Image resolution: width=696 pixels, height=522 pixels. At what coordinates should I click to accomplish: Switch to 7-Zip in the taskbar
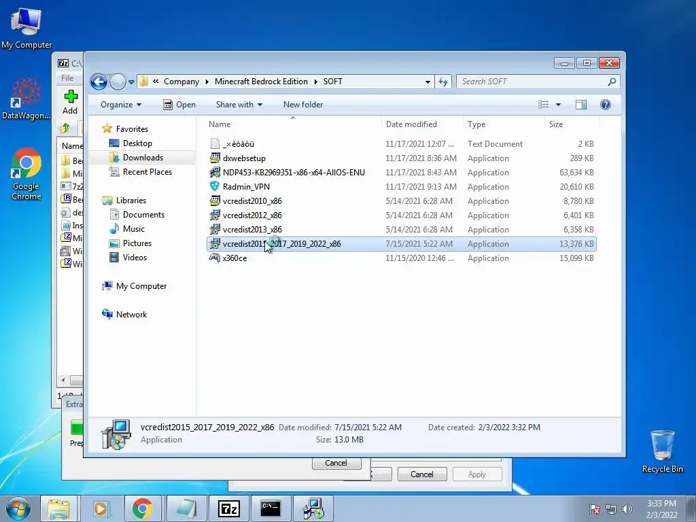(229, 508)
